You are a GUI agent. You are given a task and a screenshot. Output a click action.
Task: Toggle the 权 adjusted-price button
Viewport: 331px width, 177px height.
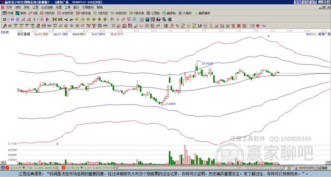[42, 19]
